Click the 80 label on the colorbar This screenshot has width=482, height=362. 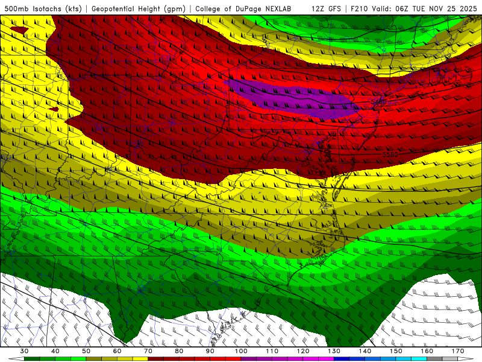point(179,351)
